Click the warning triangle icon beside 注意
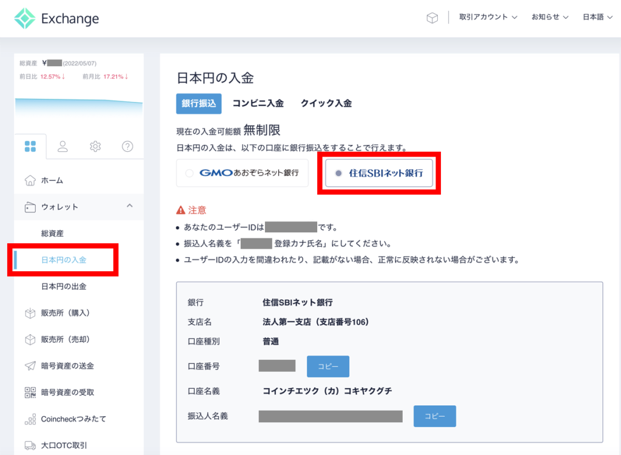The image size is (621, 455). (181, 210)
